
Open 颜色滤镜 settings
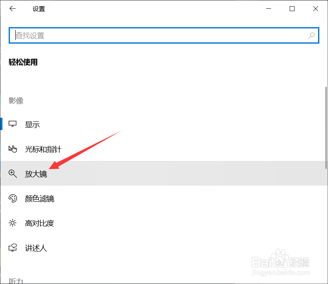tap(164, 198)
